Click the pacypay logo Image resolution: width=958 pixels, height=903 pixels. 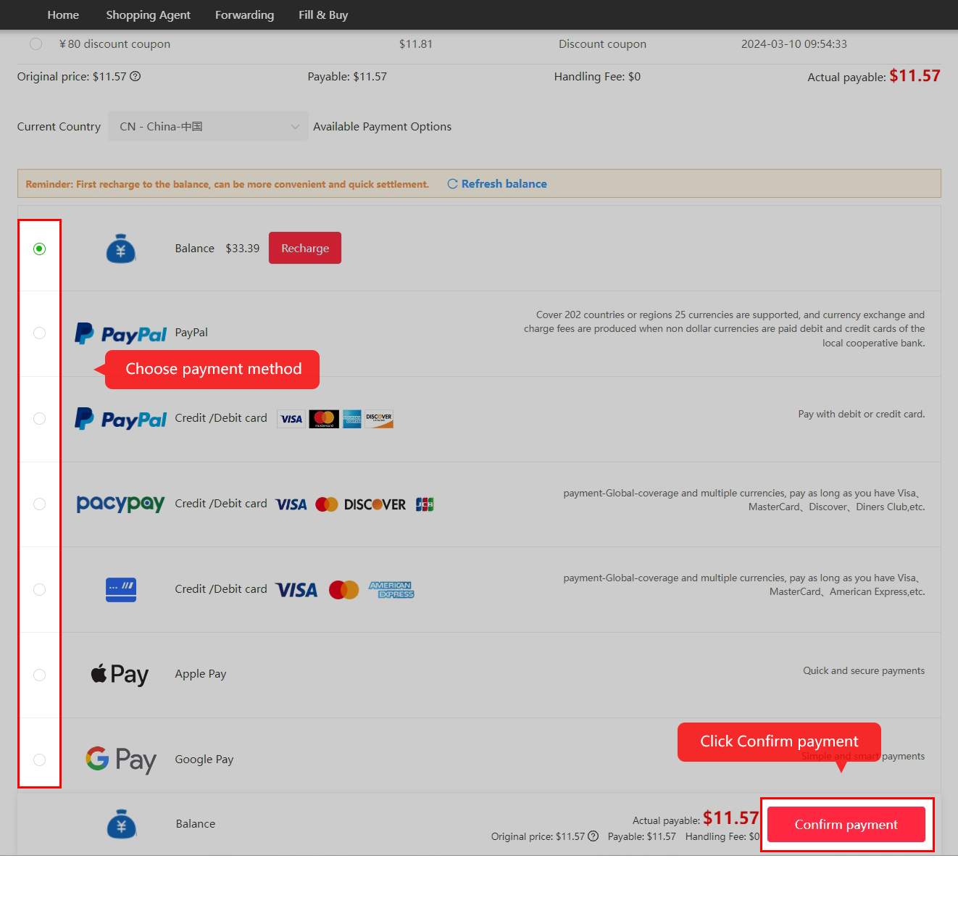click(x=120, y=504)
